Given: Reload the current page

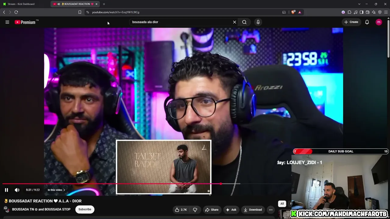Looking at the screenshot, I should [16, 12].
